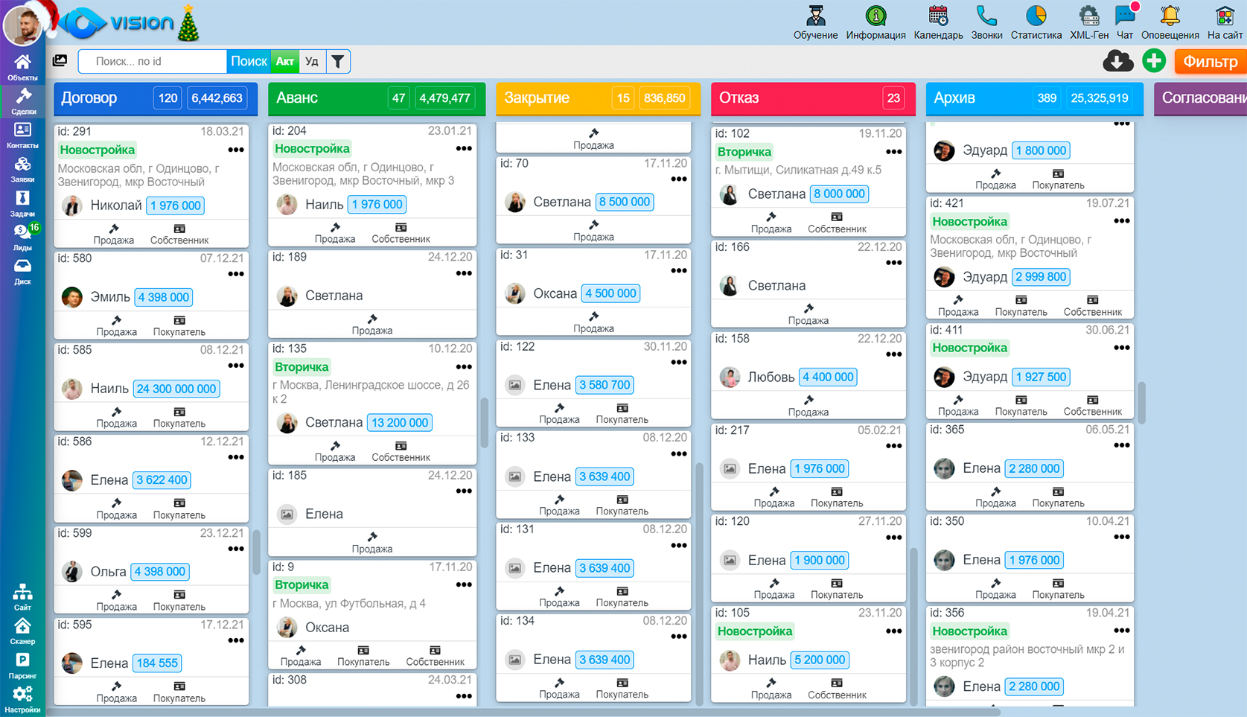
Task: Toggle the Уд filter button
Action: tap(312, 61)
